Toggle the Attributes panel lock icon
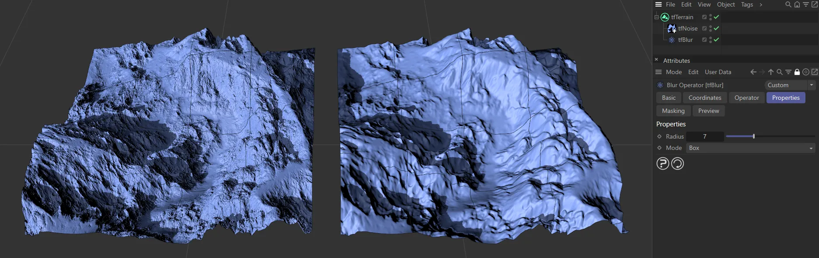The width and height of the screenshot is (819, 258). tap(797, 72)
